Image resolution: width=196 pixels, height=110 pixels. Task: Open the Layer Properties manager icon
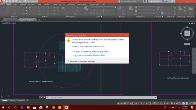[86, 9]
